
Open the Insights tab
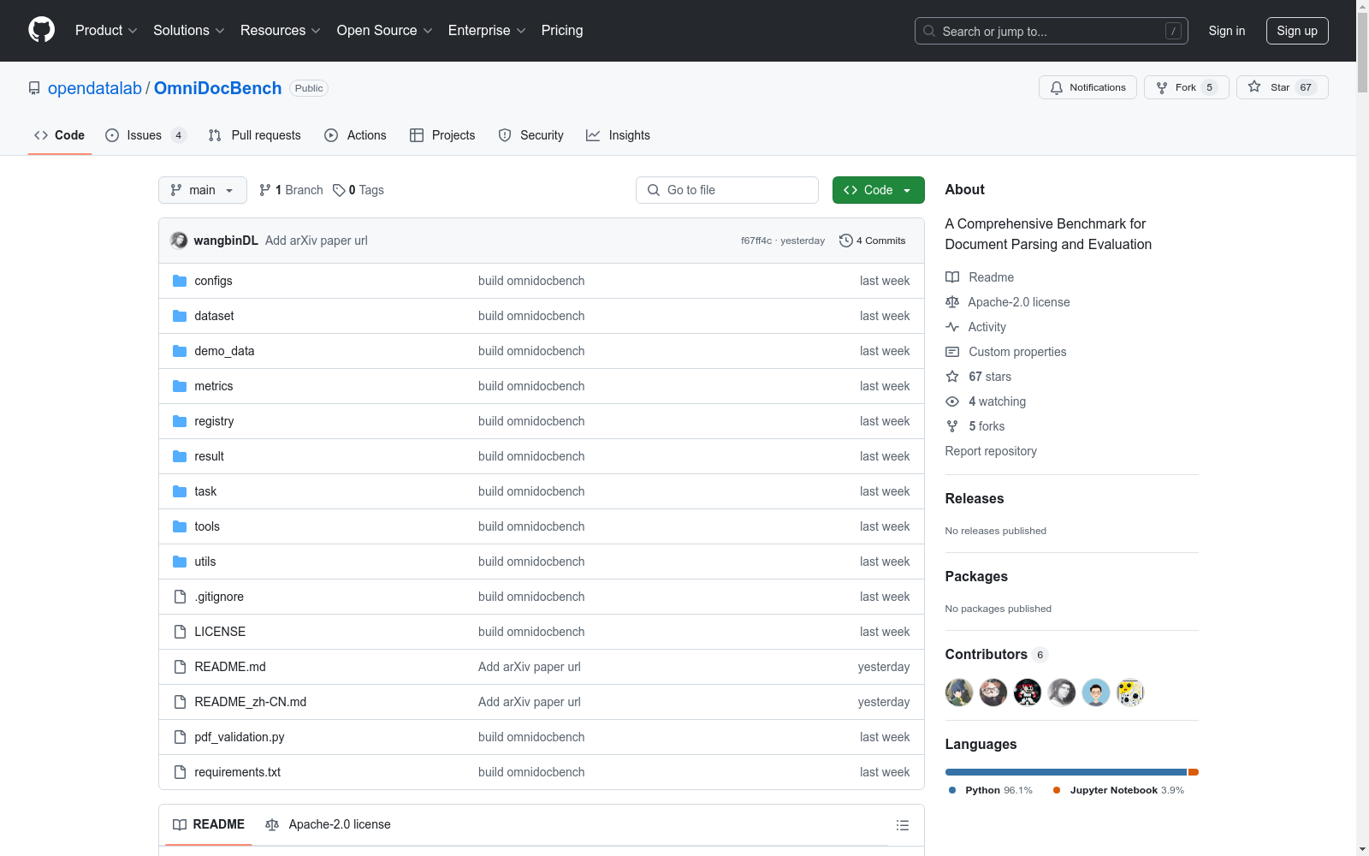tap(618, 135)
